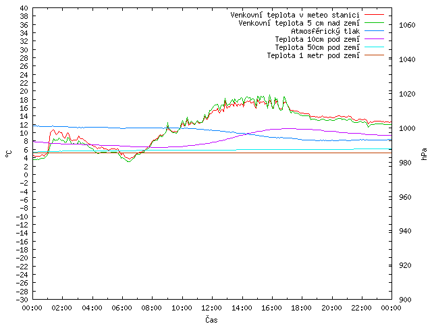Click the left axis value '-30'
The image size is (432, 324).
pyautogui.click(x=22, y=300)
